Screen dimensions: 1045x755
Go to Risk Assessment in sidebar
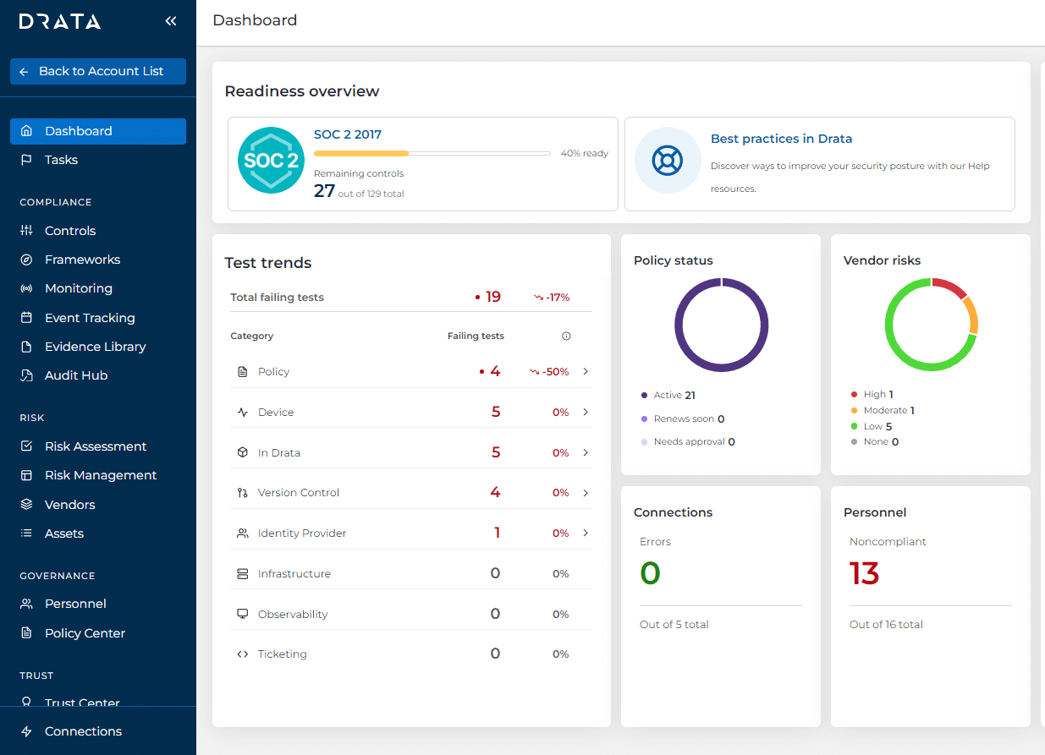click(x=96, y=446)
